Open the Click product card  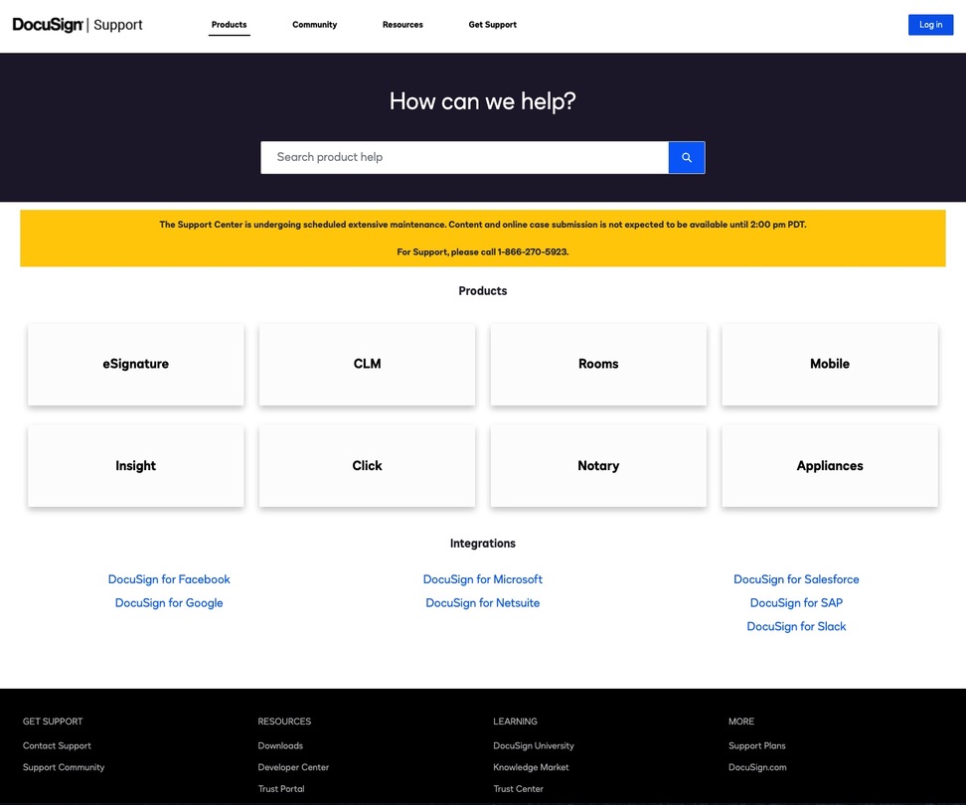[x=367, y=466]
